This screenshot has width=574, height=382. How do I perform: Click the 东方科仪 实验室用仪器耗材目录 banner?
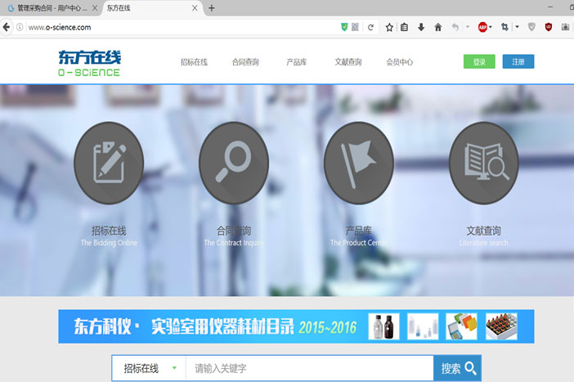[x=296, y=326]
